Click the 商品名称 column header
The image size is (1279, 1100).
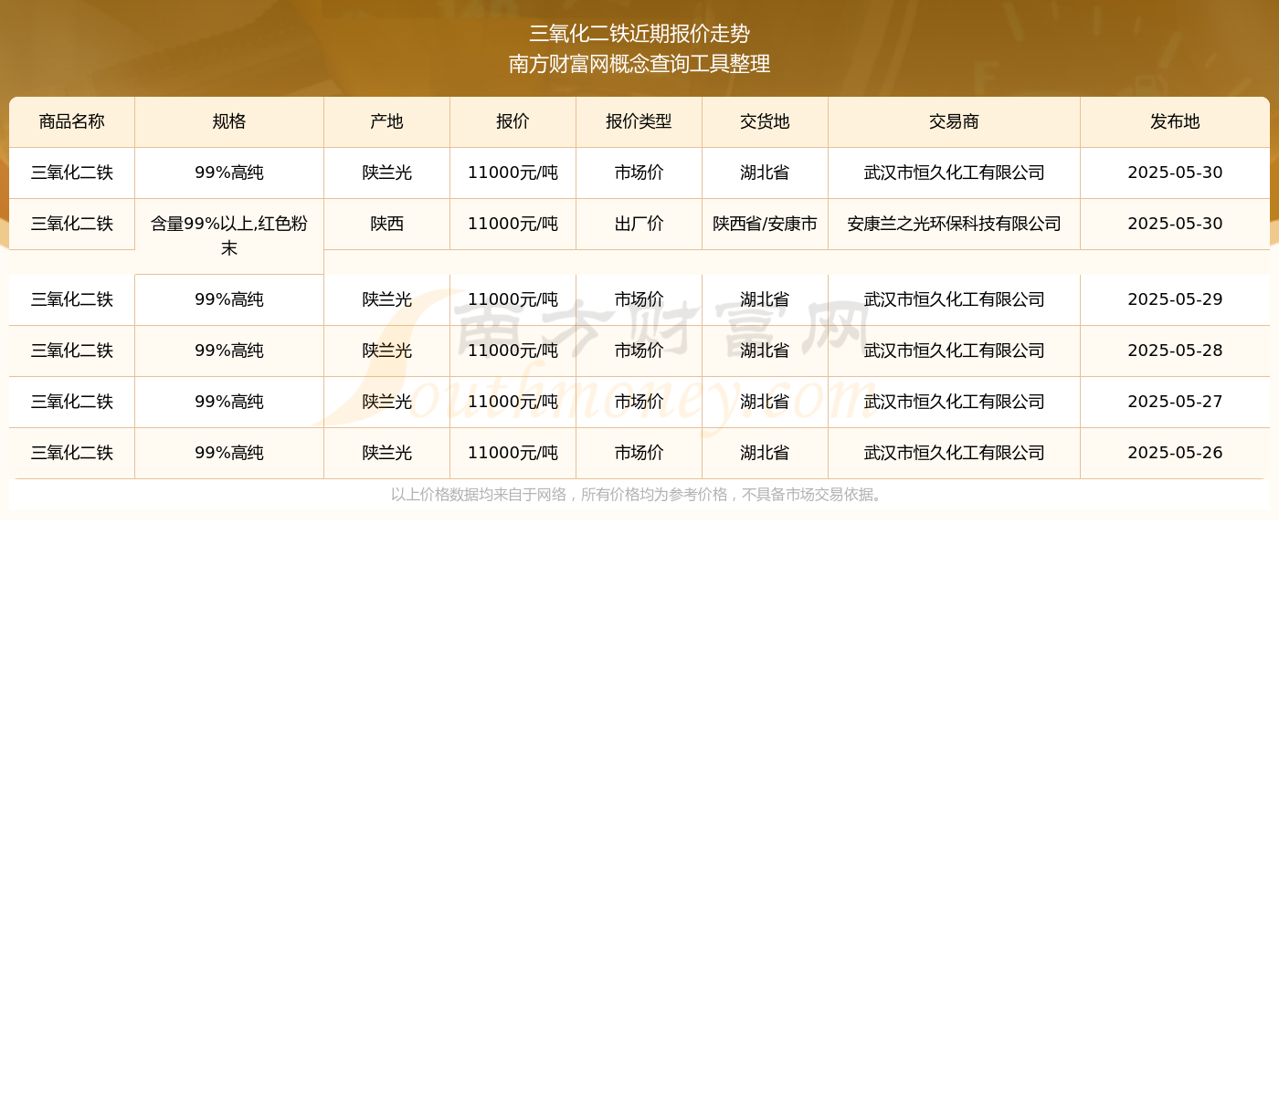(x=72, y=121)
